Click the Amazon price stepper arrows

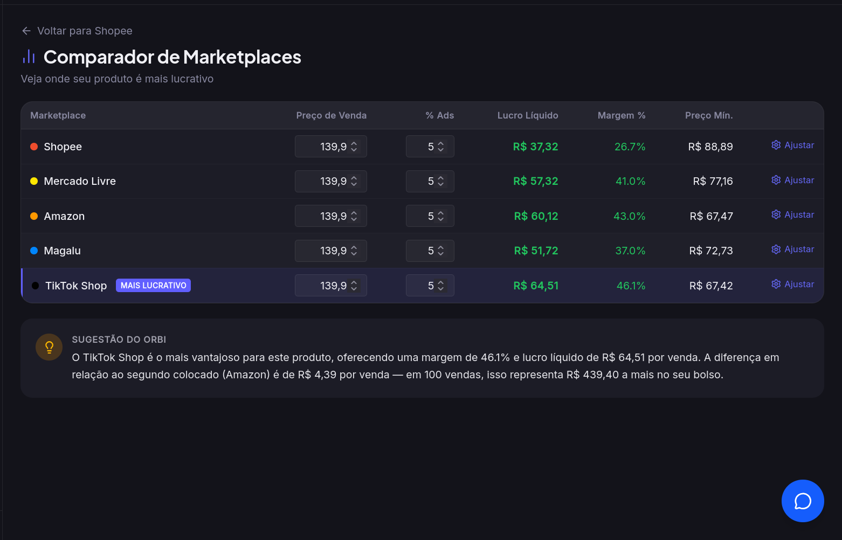coord(354,216)
